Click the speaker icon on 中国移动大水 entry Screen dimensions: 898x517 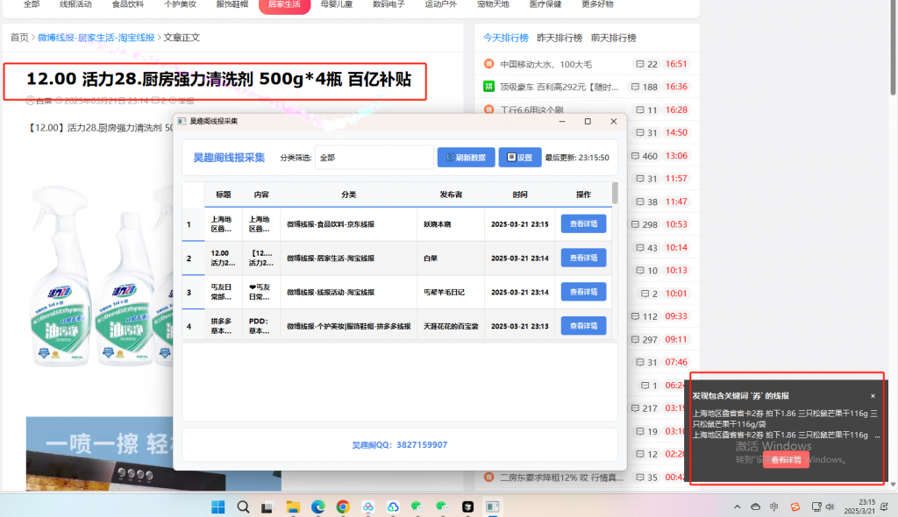(488, 64)
